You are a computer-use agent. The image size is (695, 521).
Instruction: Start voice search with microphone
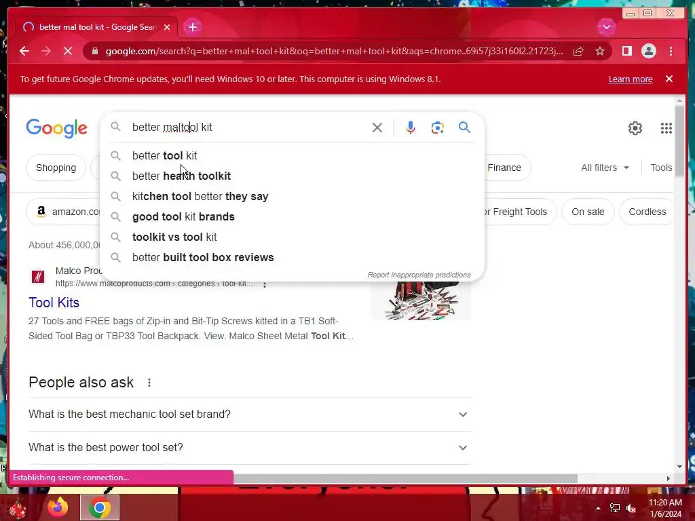pos(411,128)
